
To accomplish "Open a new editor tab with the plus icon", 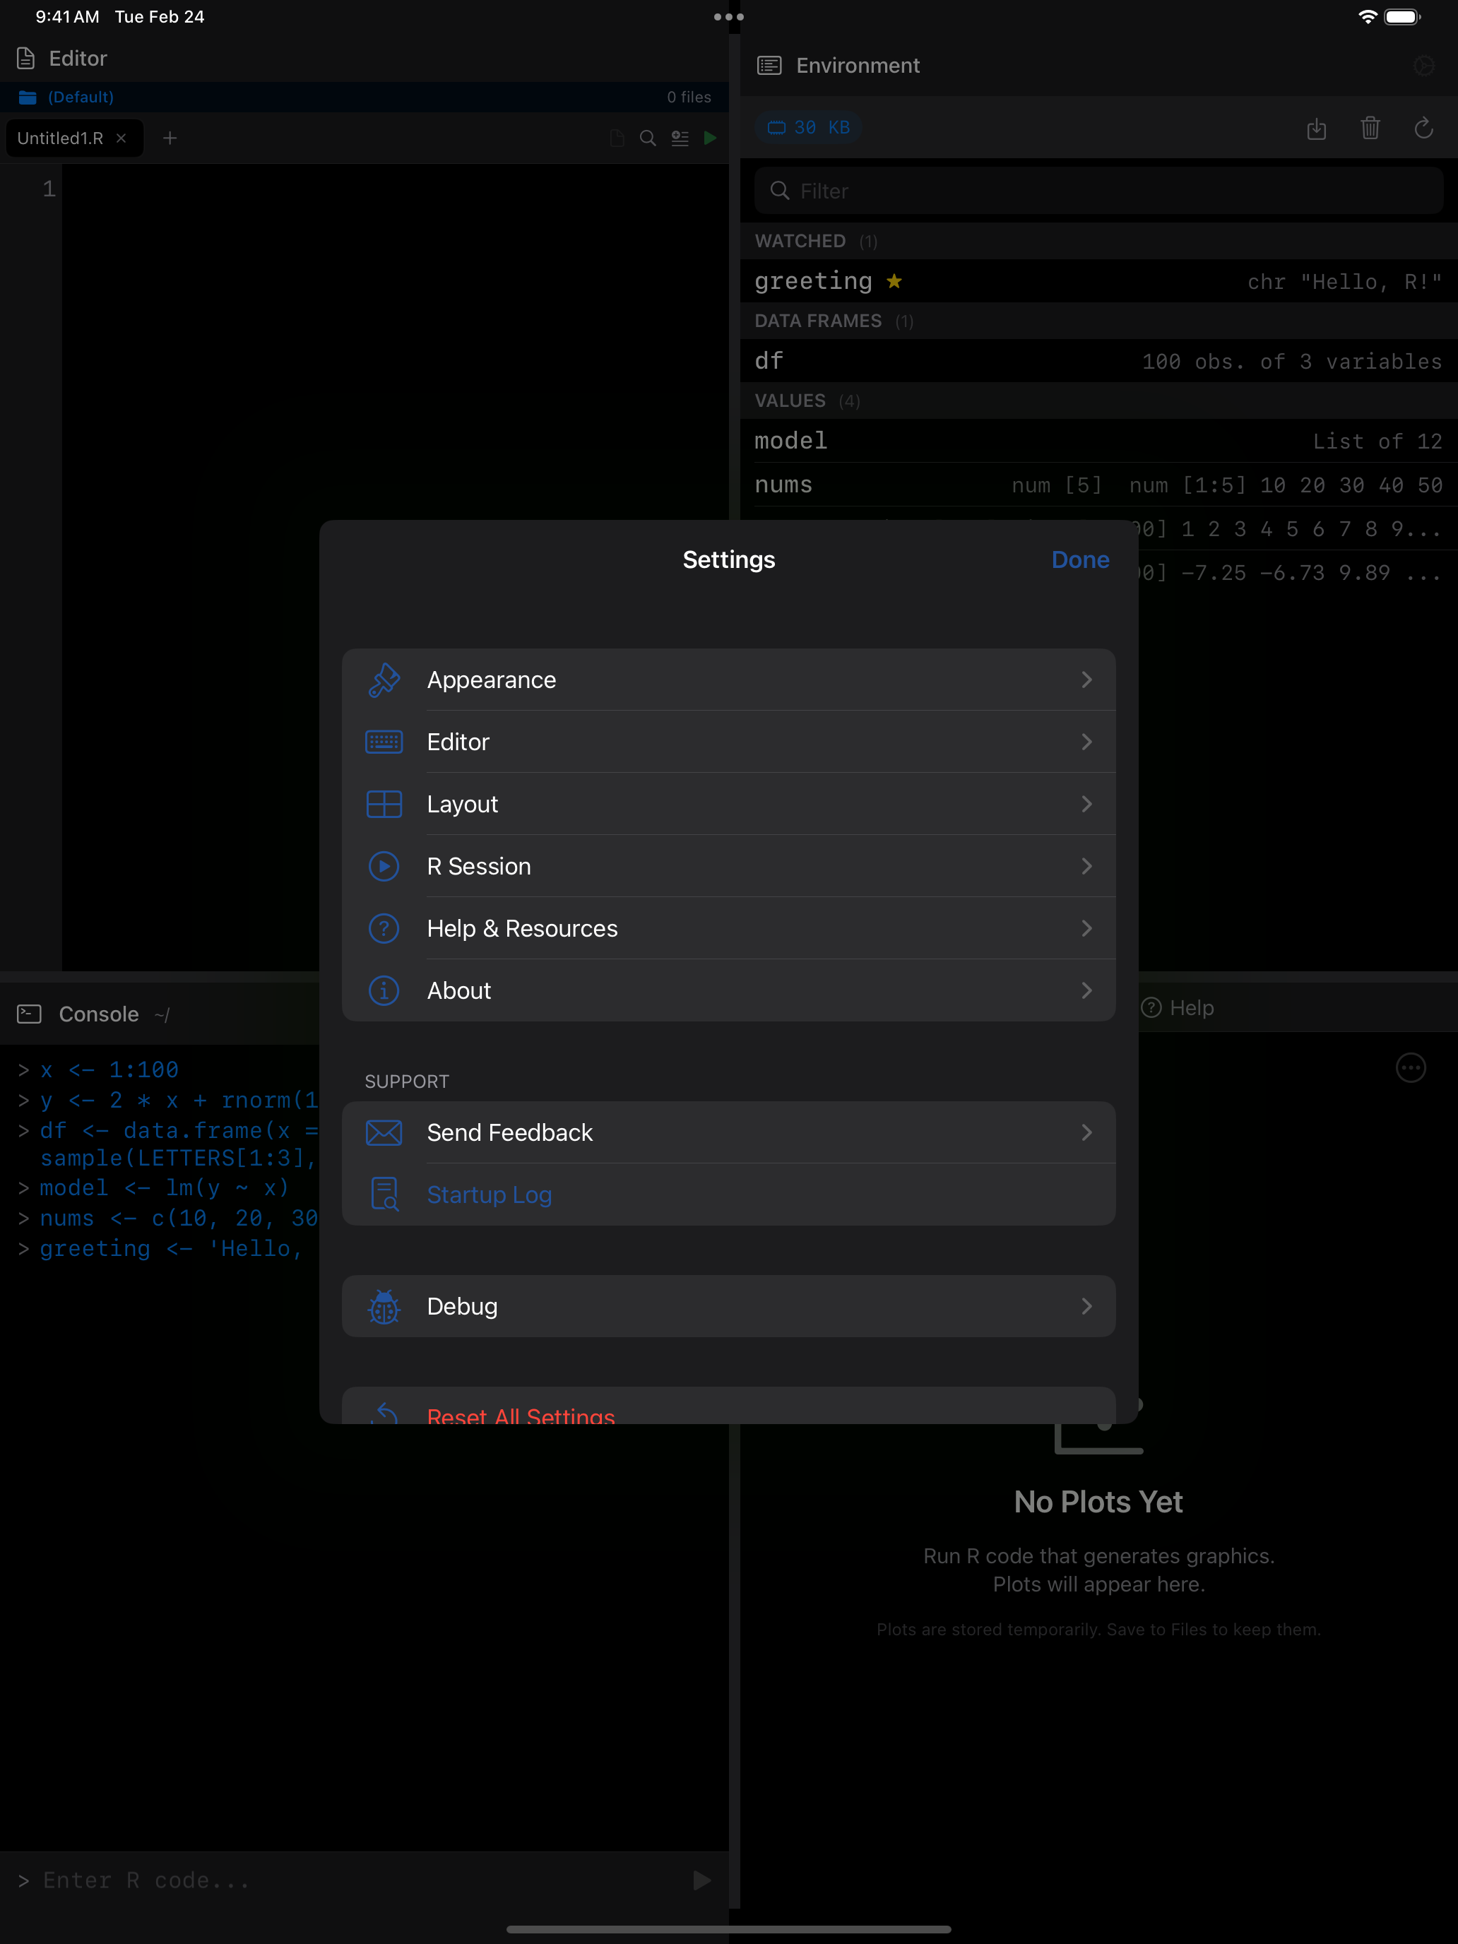I will click(170, 138).
